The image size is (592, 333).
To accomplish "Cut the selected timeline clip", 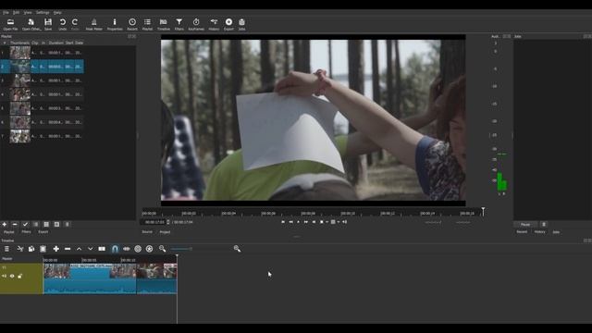I will tap(20, 249).
